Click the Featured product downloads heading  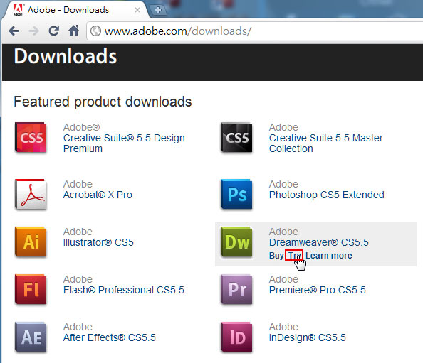(x=103, y=102)
